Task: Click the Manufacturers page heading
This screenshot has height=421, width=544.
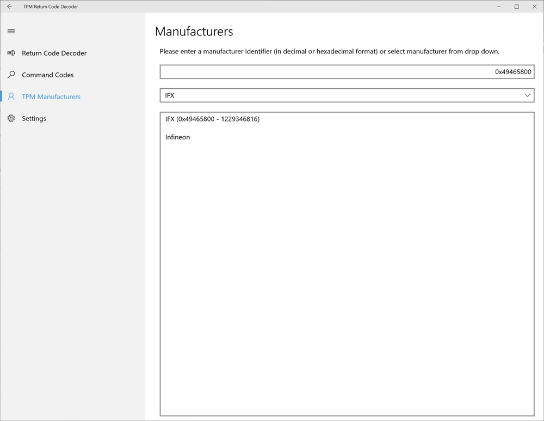Action: (x=194, y=32)
